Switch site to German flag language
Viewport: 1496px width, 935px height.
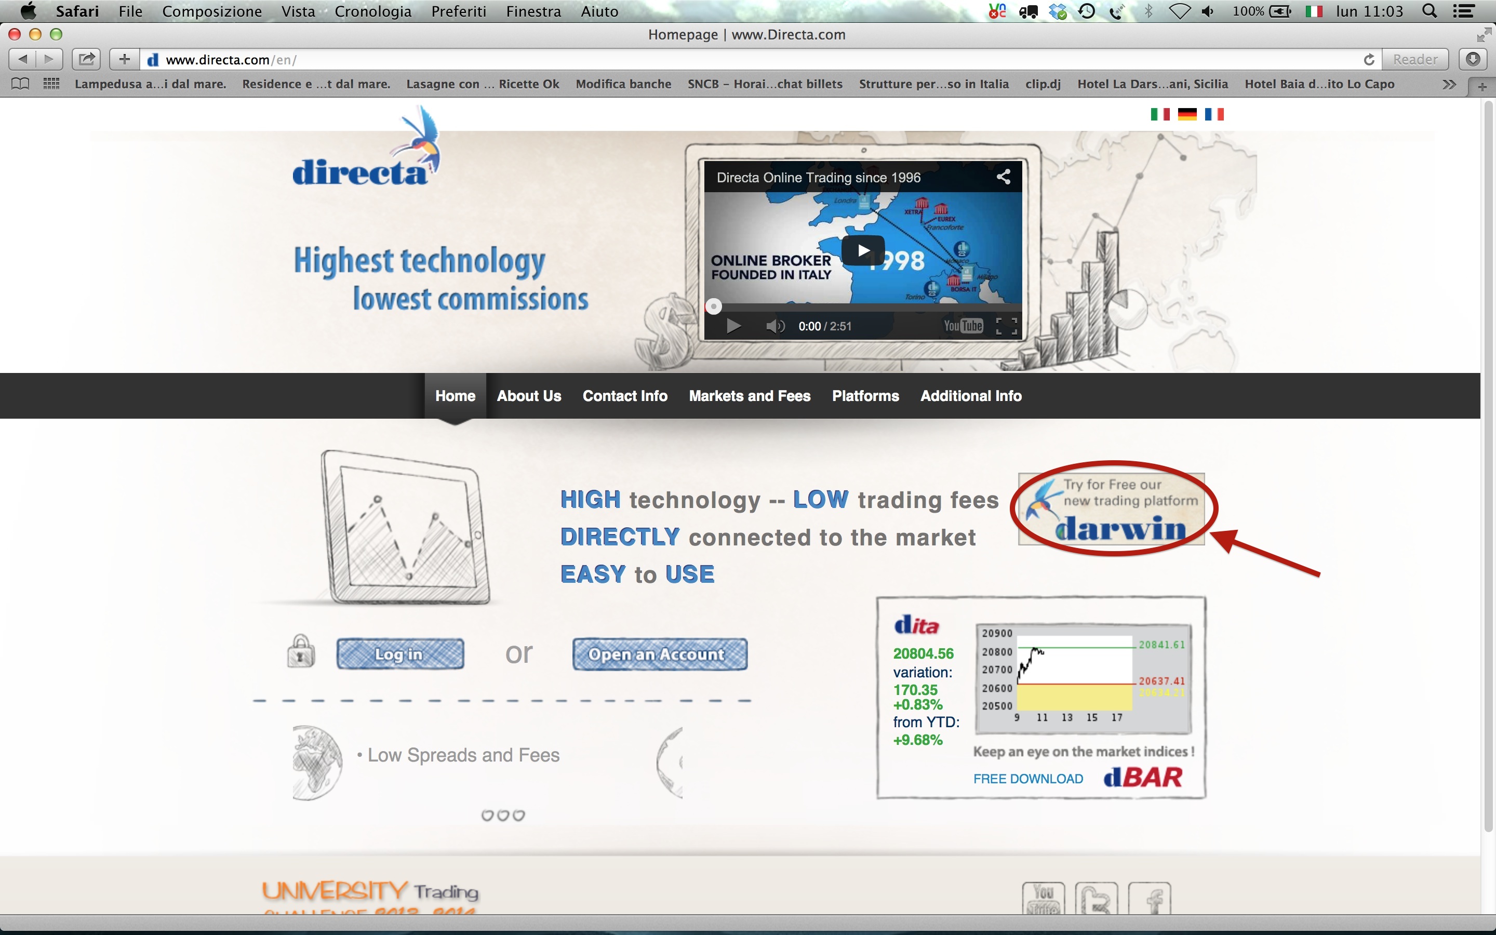1187,114
